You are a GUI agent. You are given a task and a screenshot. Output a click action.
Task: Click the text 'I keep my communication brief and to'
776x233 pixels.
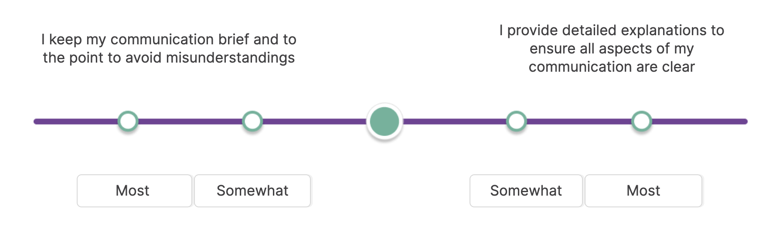pyautogui.click(x=169, y=40)
